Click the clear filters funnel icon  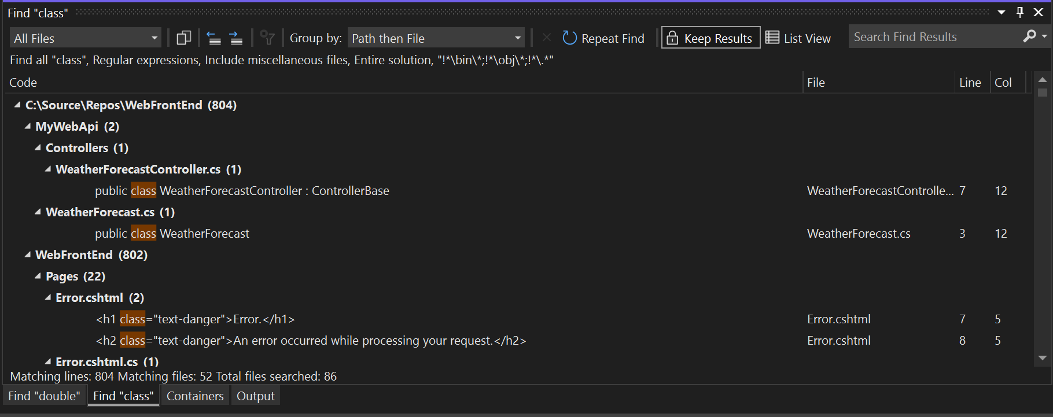click(267, 38)
